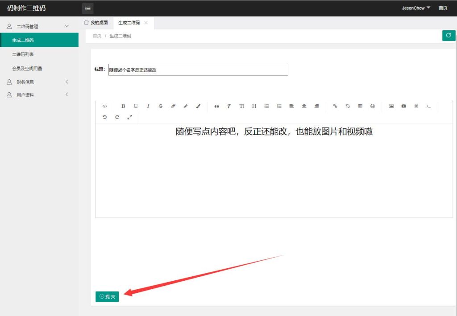Viewport: 457px width, 316px height.
Task: Open the emoji picker
Action: tap(373, 106)
